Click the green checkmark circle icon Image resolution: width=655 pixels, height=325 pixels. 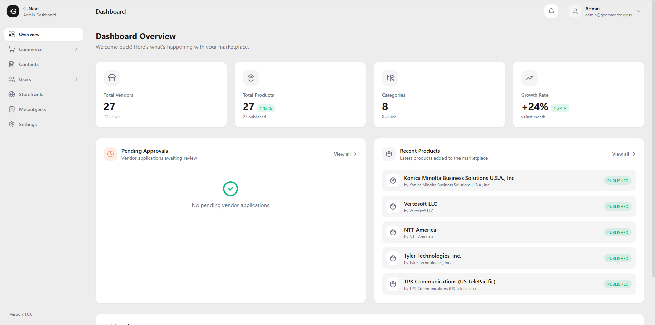coord(231,189)
